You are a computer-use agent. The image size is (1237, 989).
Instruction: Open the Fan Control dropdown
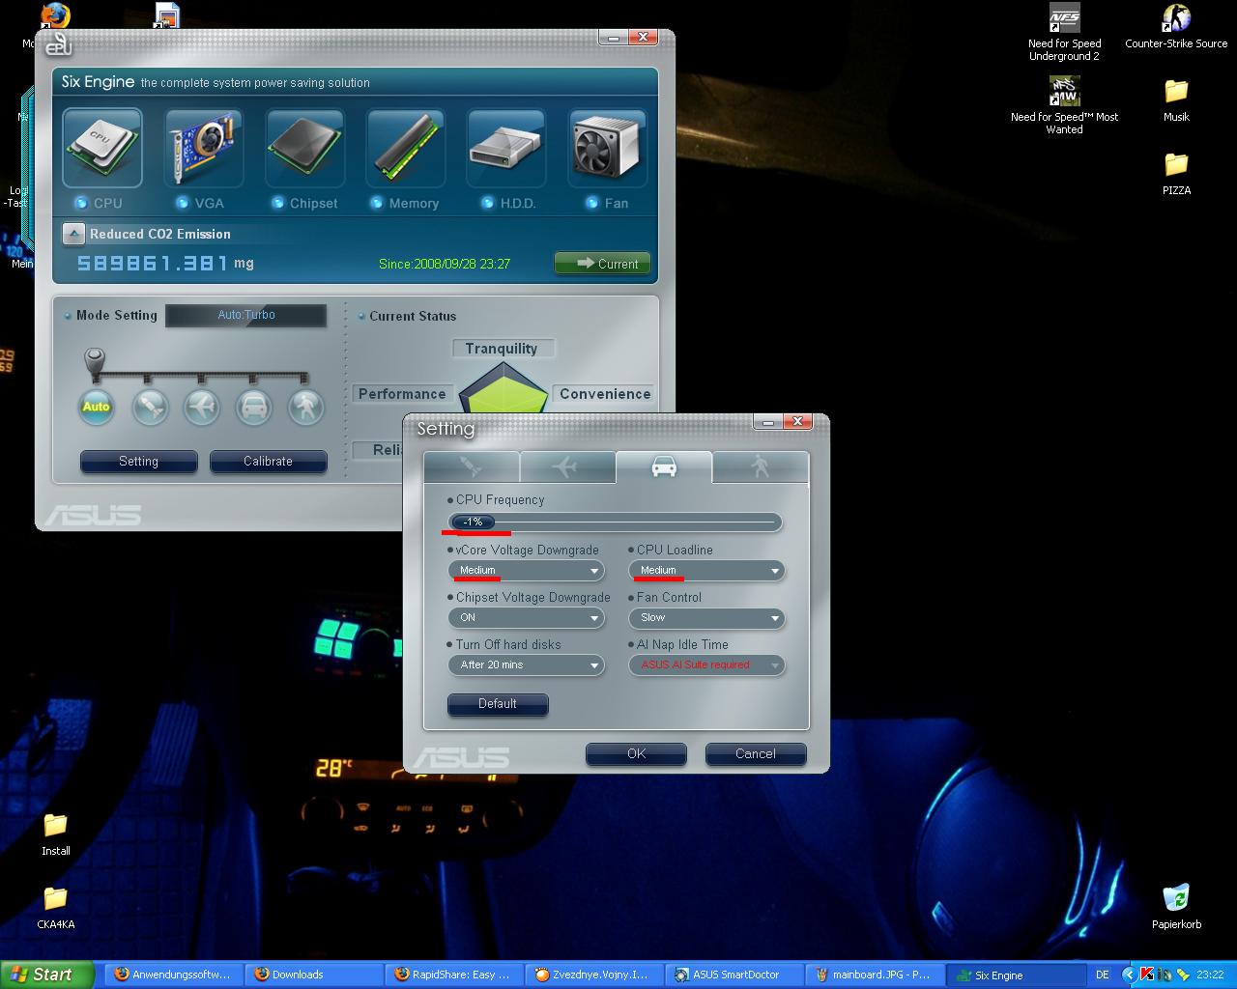[x=706, y=618]
